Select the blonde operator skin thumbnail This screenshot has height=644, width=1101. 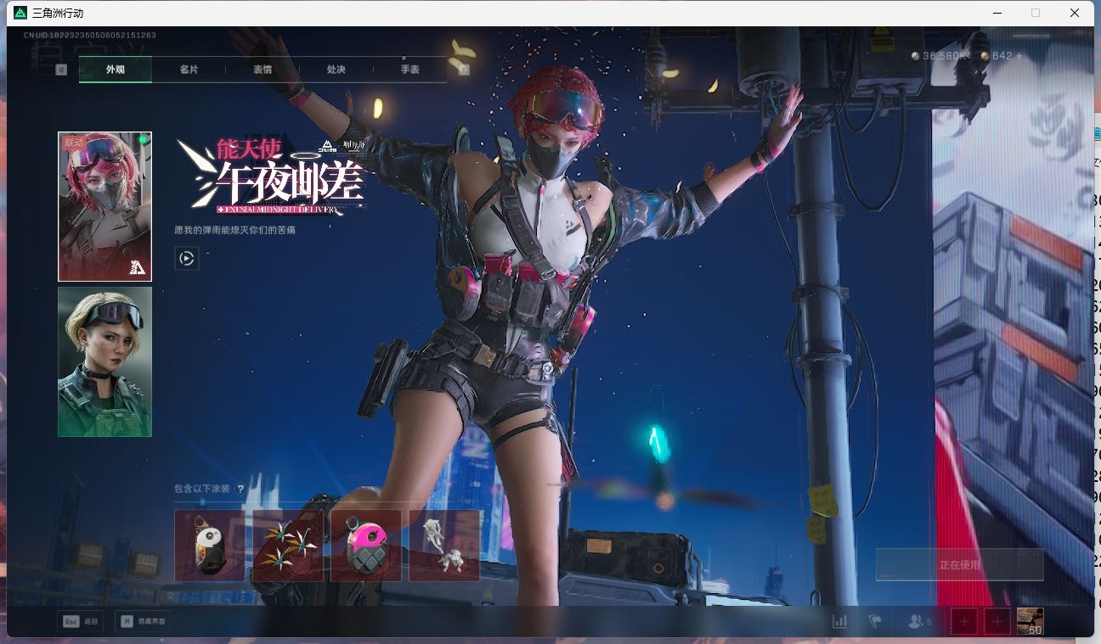104,361
